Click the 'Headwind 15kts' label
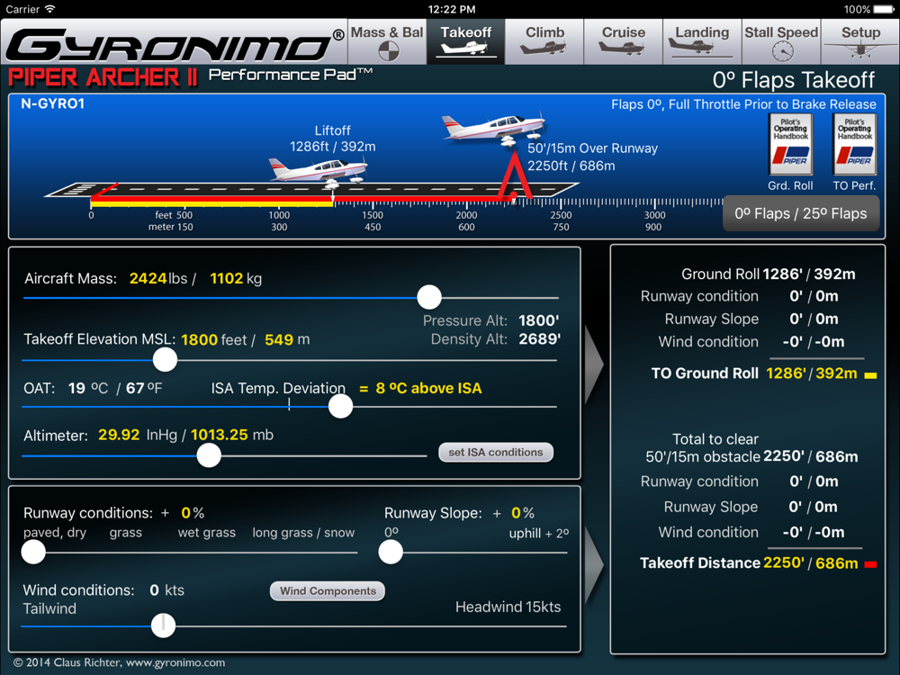Screen dimensions: 900x675 coord(508,607)
